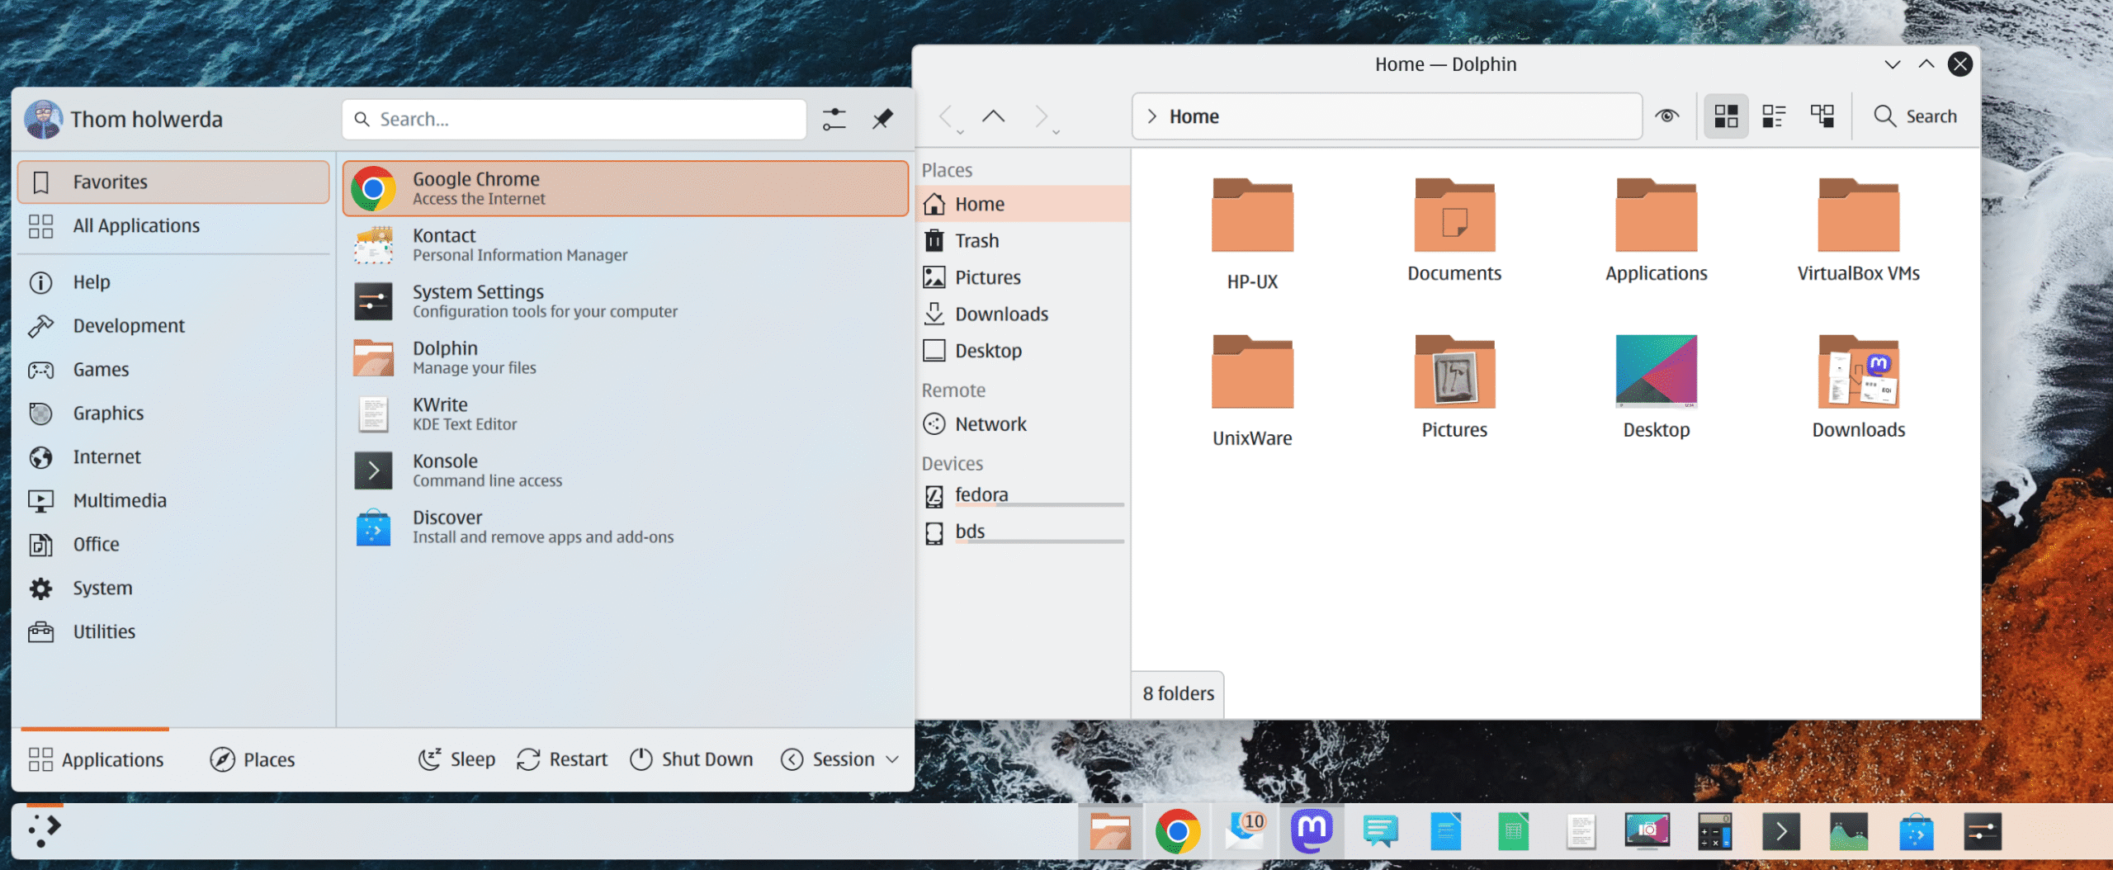Launch Discover from the favorites list
This screenshot has width=2113, height=870.
coord(447,527)
